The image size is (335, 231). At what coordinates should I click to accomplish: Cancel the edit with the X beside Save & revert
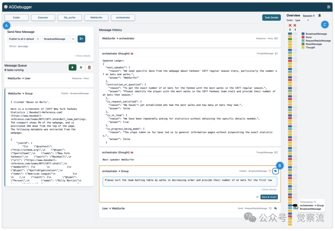click(x=257, y=197)
